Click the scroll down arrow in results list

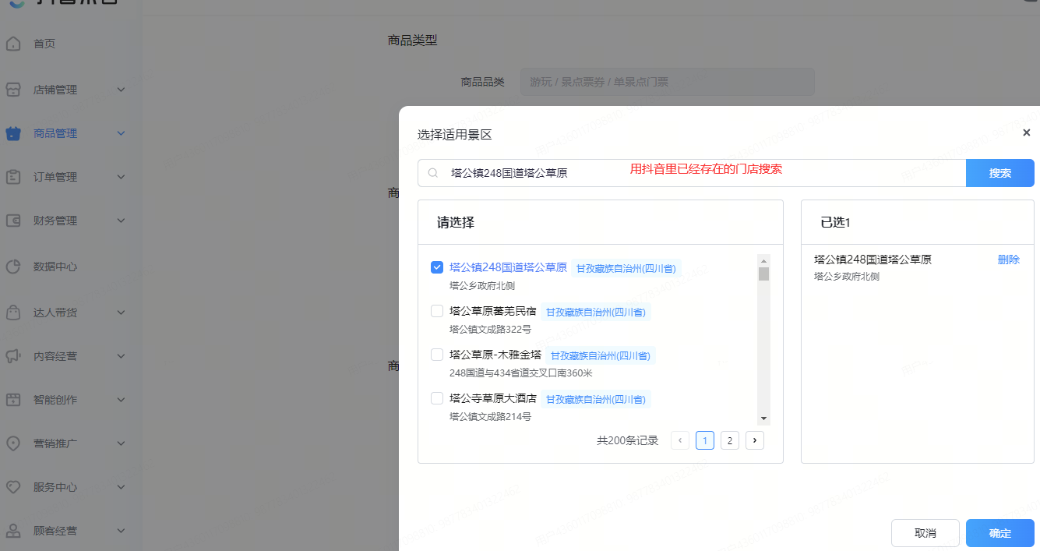(x=763, y=419)
